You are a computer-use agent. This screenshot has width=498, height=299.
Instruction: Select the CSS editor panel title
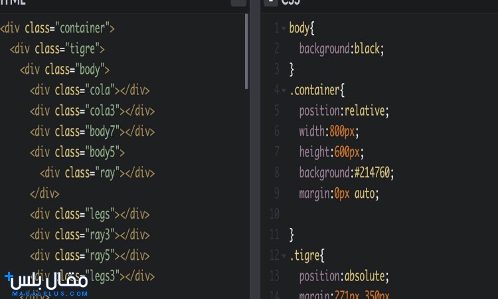[291, 2]
